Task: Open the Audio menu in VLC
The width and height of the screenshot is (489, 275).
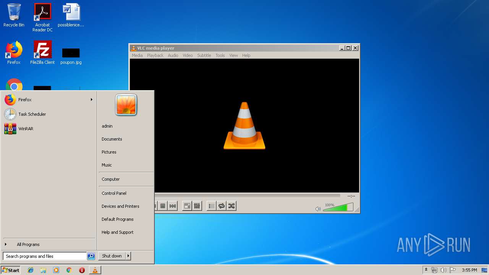Action: 173,55
